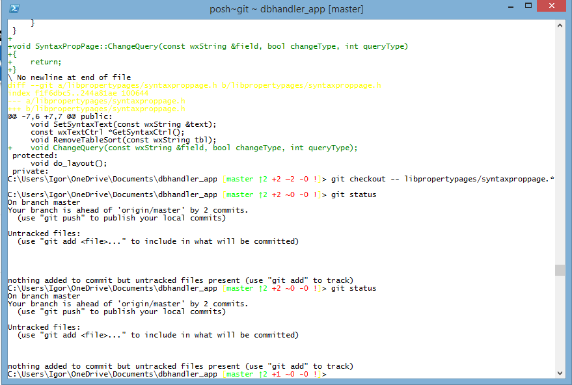The width and height of the screenshot is (572, 385).
Task: Click the 'protected:' line
Action: coord(34,155)
